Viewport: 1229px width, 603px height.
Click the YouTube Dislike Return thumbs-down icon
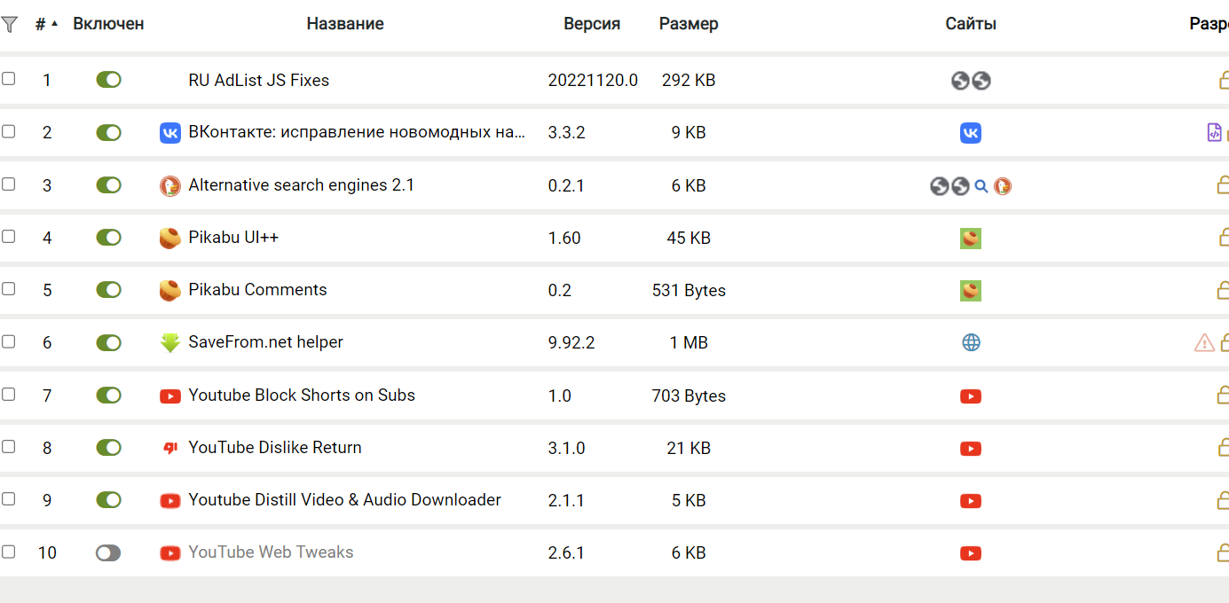(169, 448)
